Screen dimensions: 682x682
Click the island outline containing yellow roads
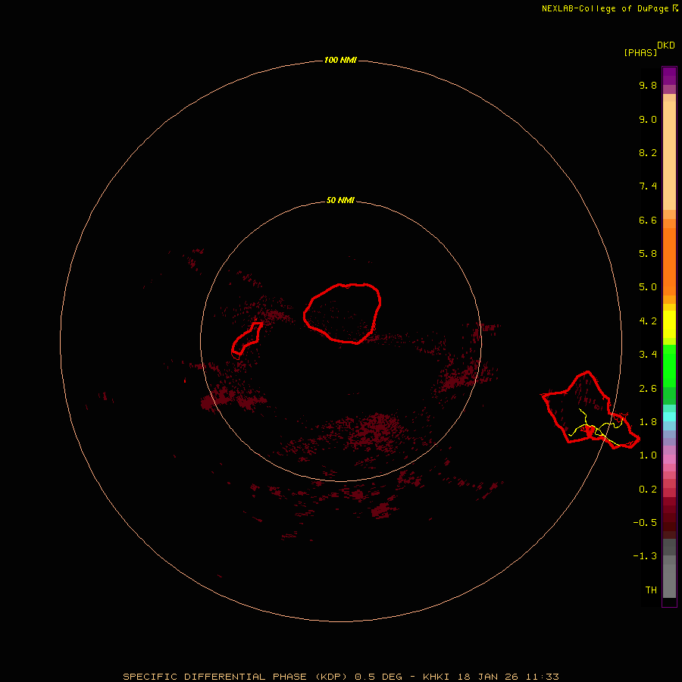click(x=590, y=410)
